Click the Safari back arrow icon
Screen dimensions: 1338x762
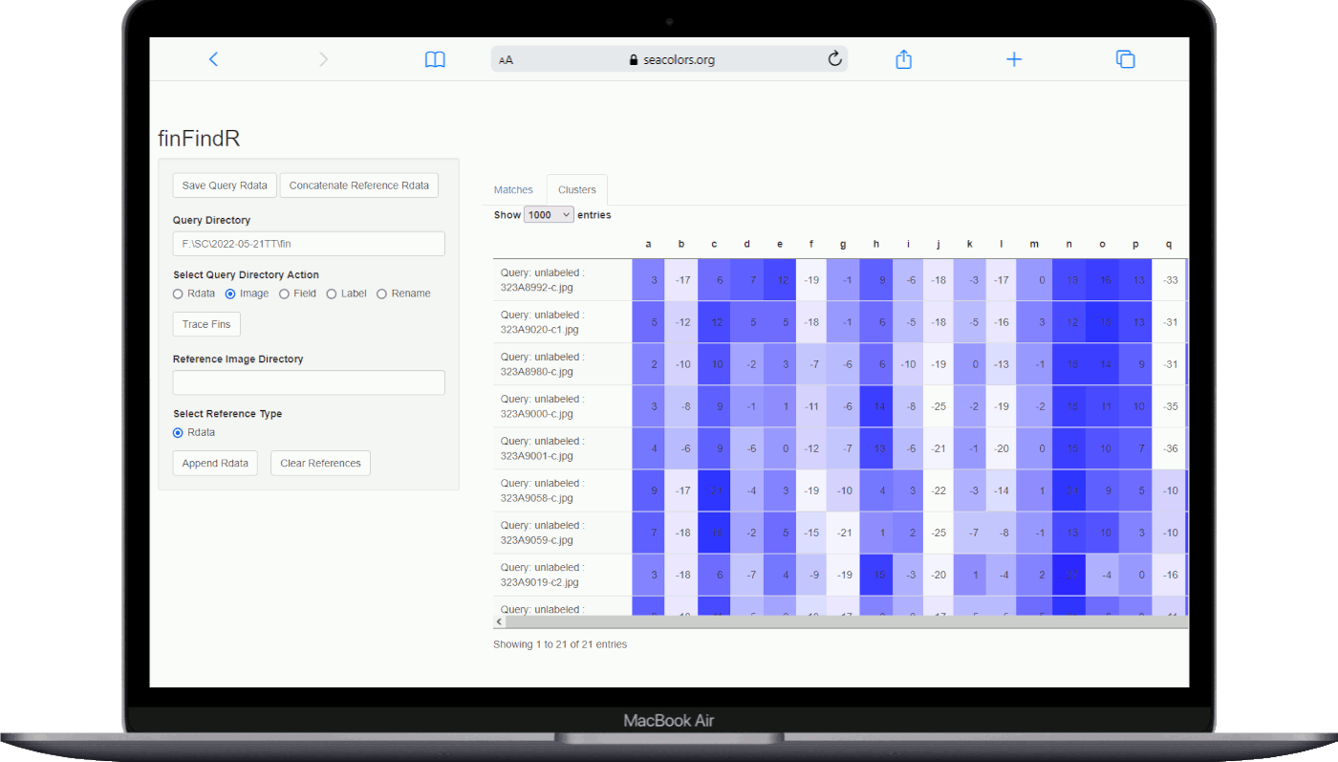pos(213,59)
